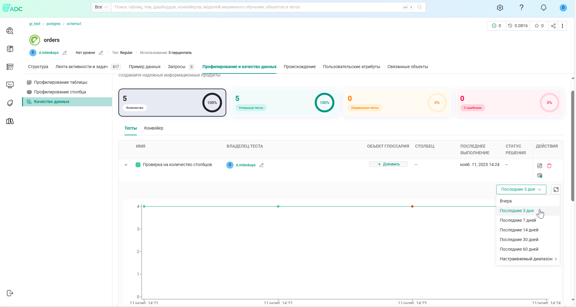
Task: Click the 'Добавить' glossary object button
Action: tap(388, 164)
